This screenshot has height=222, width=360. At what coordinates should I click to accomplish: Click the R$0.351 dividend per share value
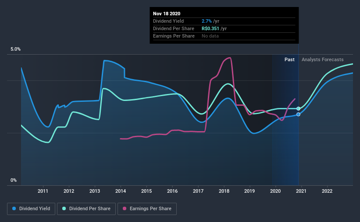[x=210, y=28]
